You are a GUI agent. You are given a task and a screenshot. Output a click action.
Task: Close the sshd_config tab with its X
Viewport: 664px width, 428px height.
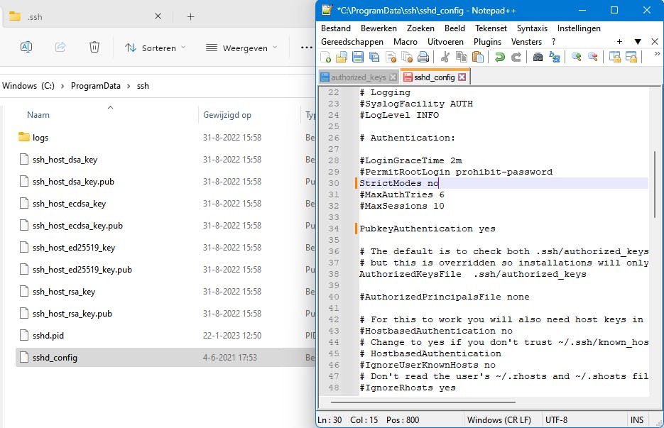462,77
